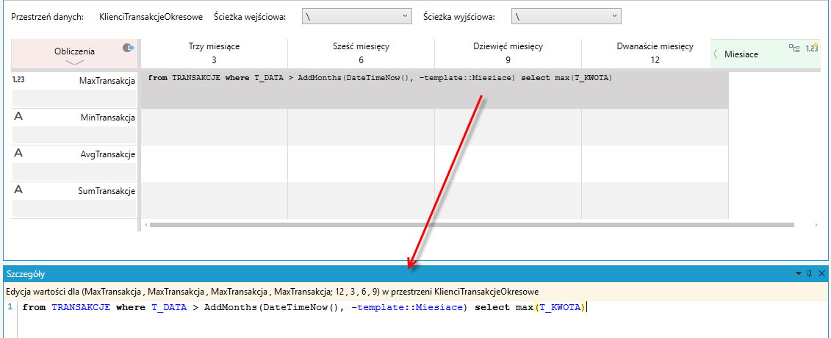831x338 pixels.
Task: Open the Ścieżka wyjściowa combo box
Action: pos(566,16)
